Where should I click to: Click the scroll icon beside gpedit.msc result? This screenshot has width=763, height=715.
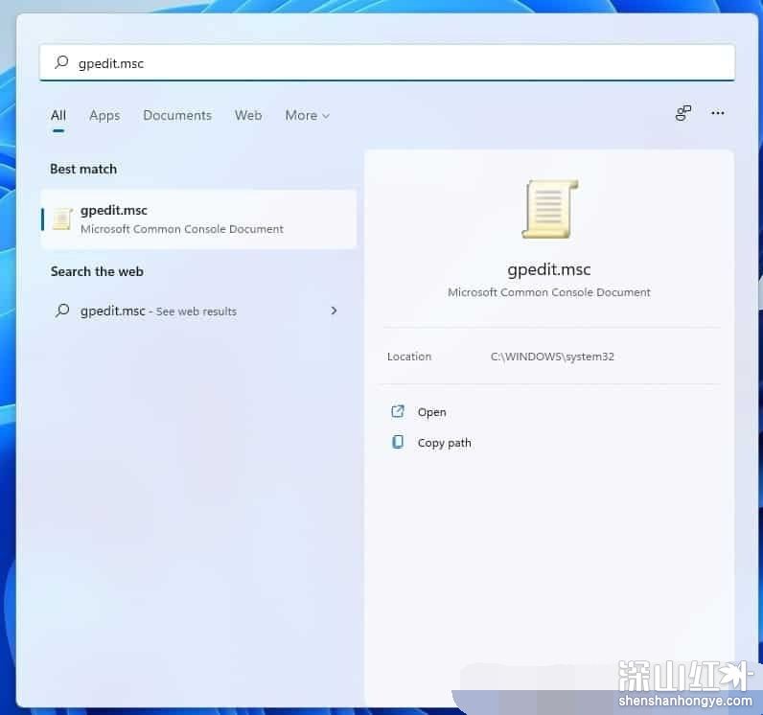(x=62, y=219)
